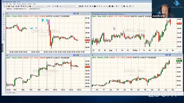
Task: Select the arc drawing tool in left toolbar
Action: tap(3, 27)
